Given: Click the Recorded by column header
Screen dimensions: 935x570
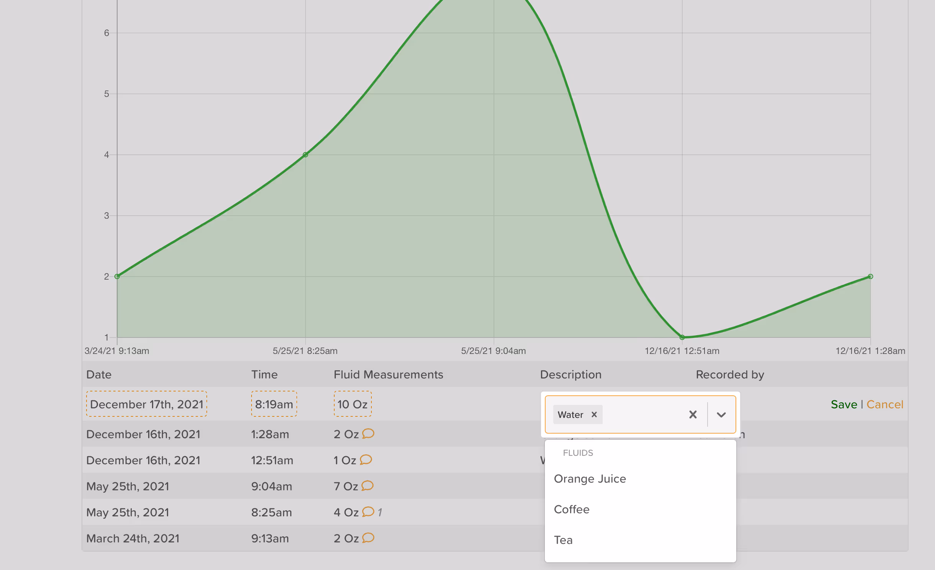Looking at the screenshot, I should point(730,375).
